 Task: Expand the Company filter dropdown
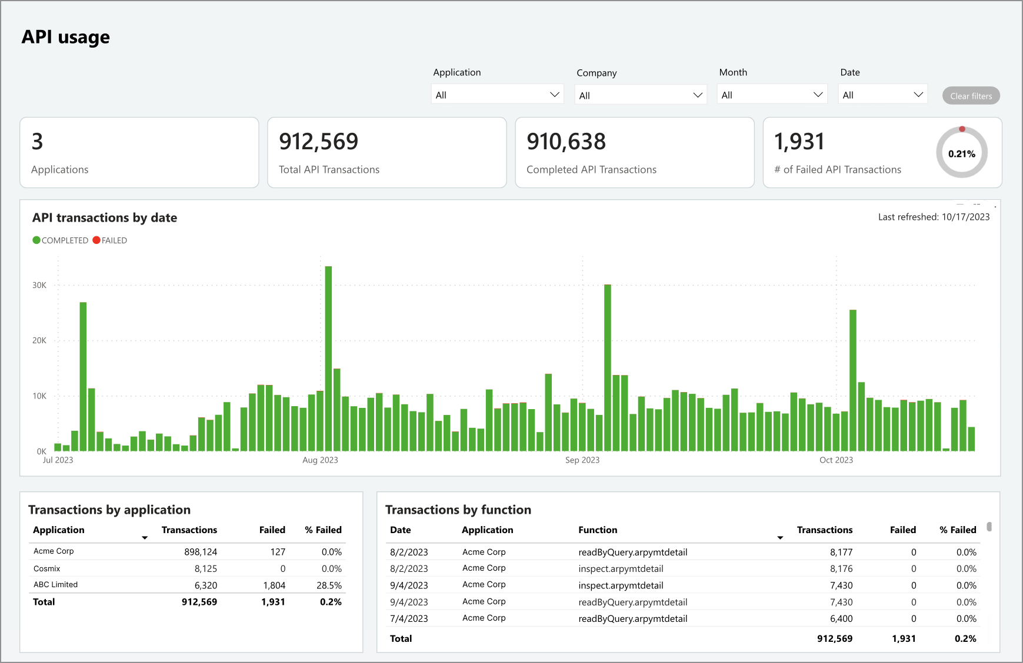pyautogui.click(x=640, y=95)
